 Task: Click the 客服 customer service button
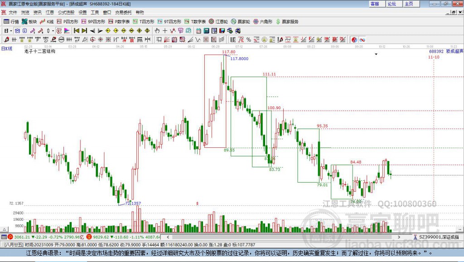(x=377, y=4)
